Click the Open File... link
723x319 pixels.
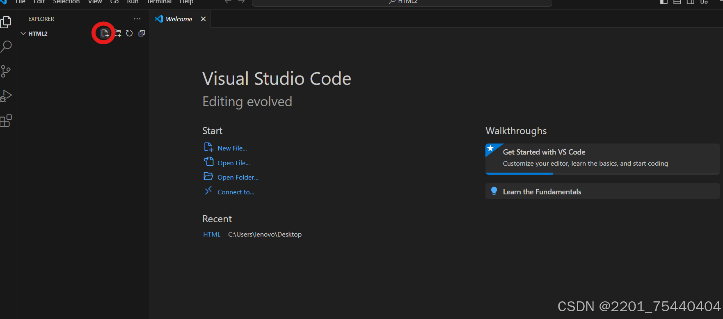click(x=233, y=163)
